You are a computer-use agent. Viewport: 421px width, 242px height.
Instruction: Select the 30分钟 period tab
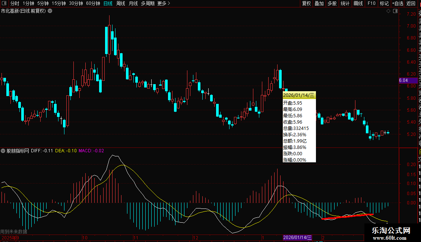point(76,3)
